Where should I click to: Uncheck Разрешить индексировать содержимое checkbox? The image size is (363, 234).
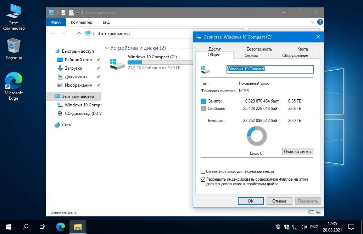tap(203, 179)
